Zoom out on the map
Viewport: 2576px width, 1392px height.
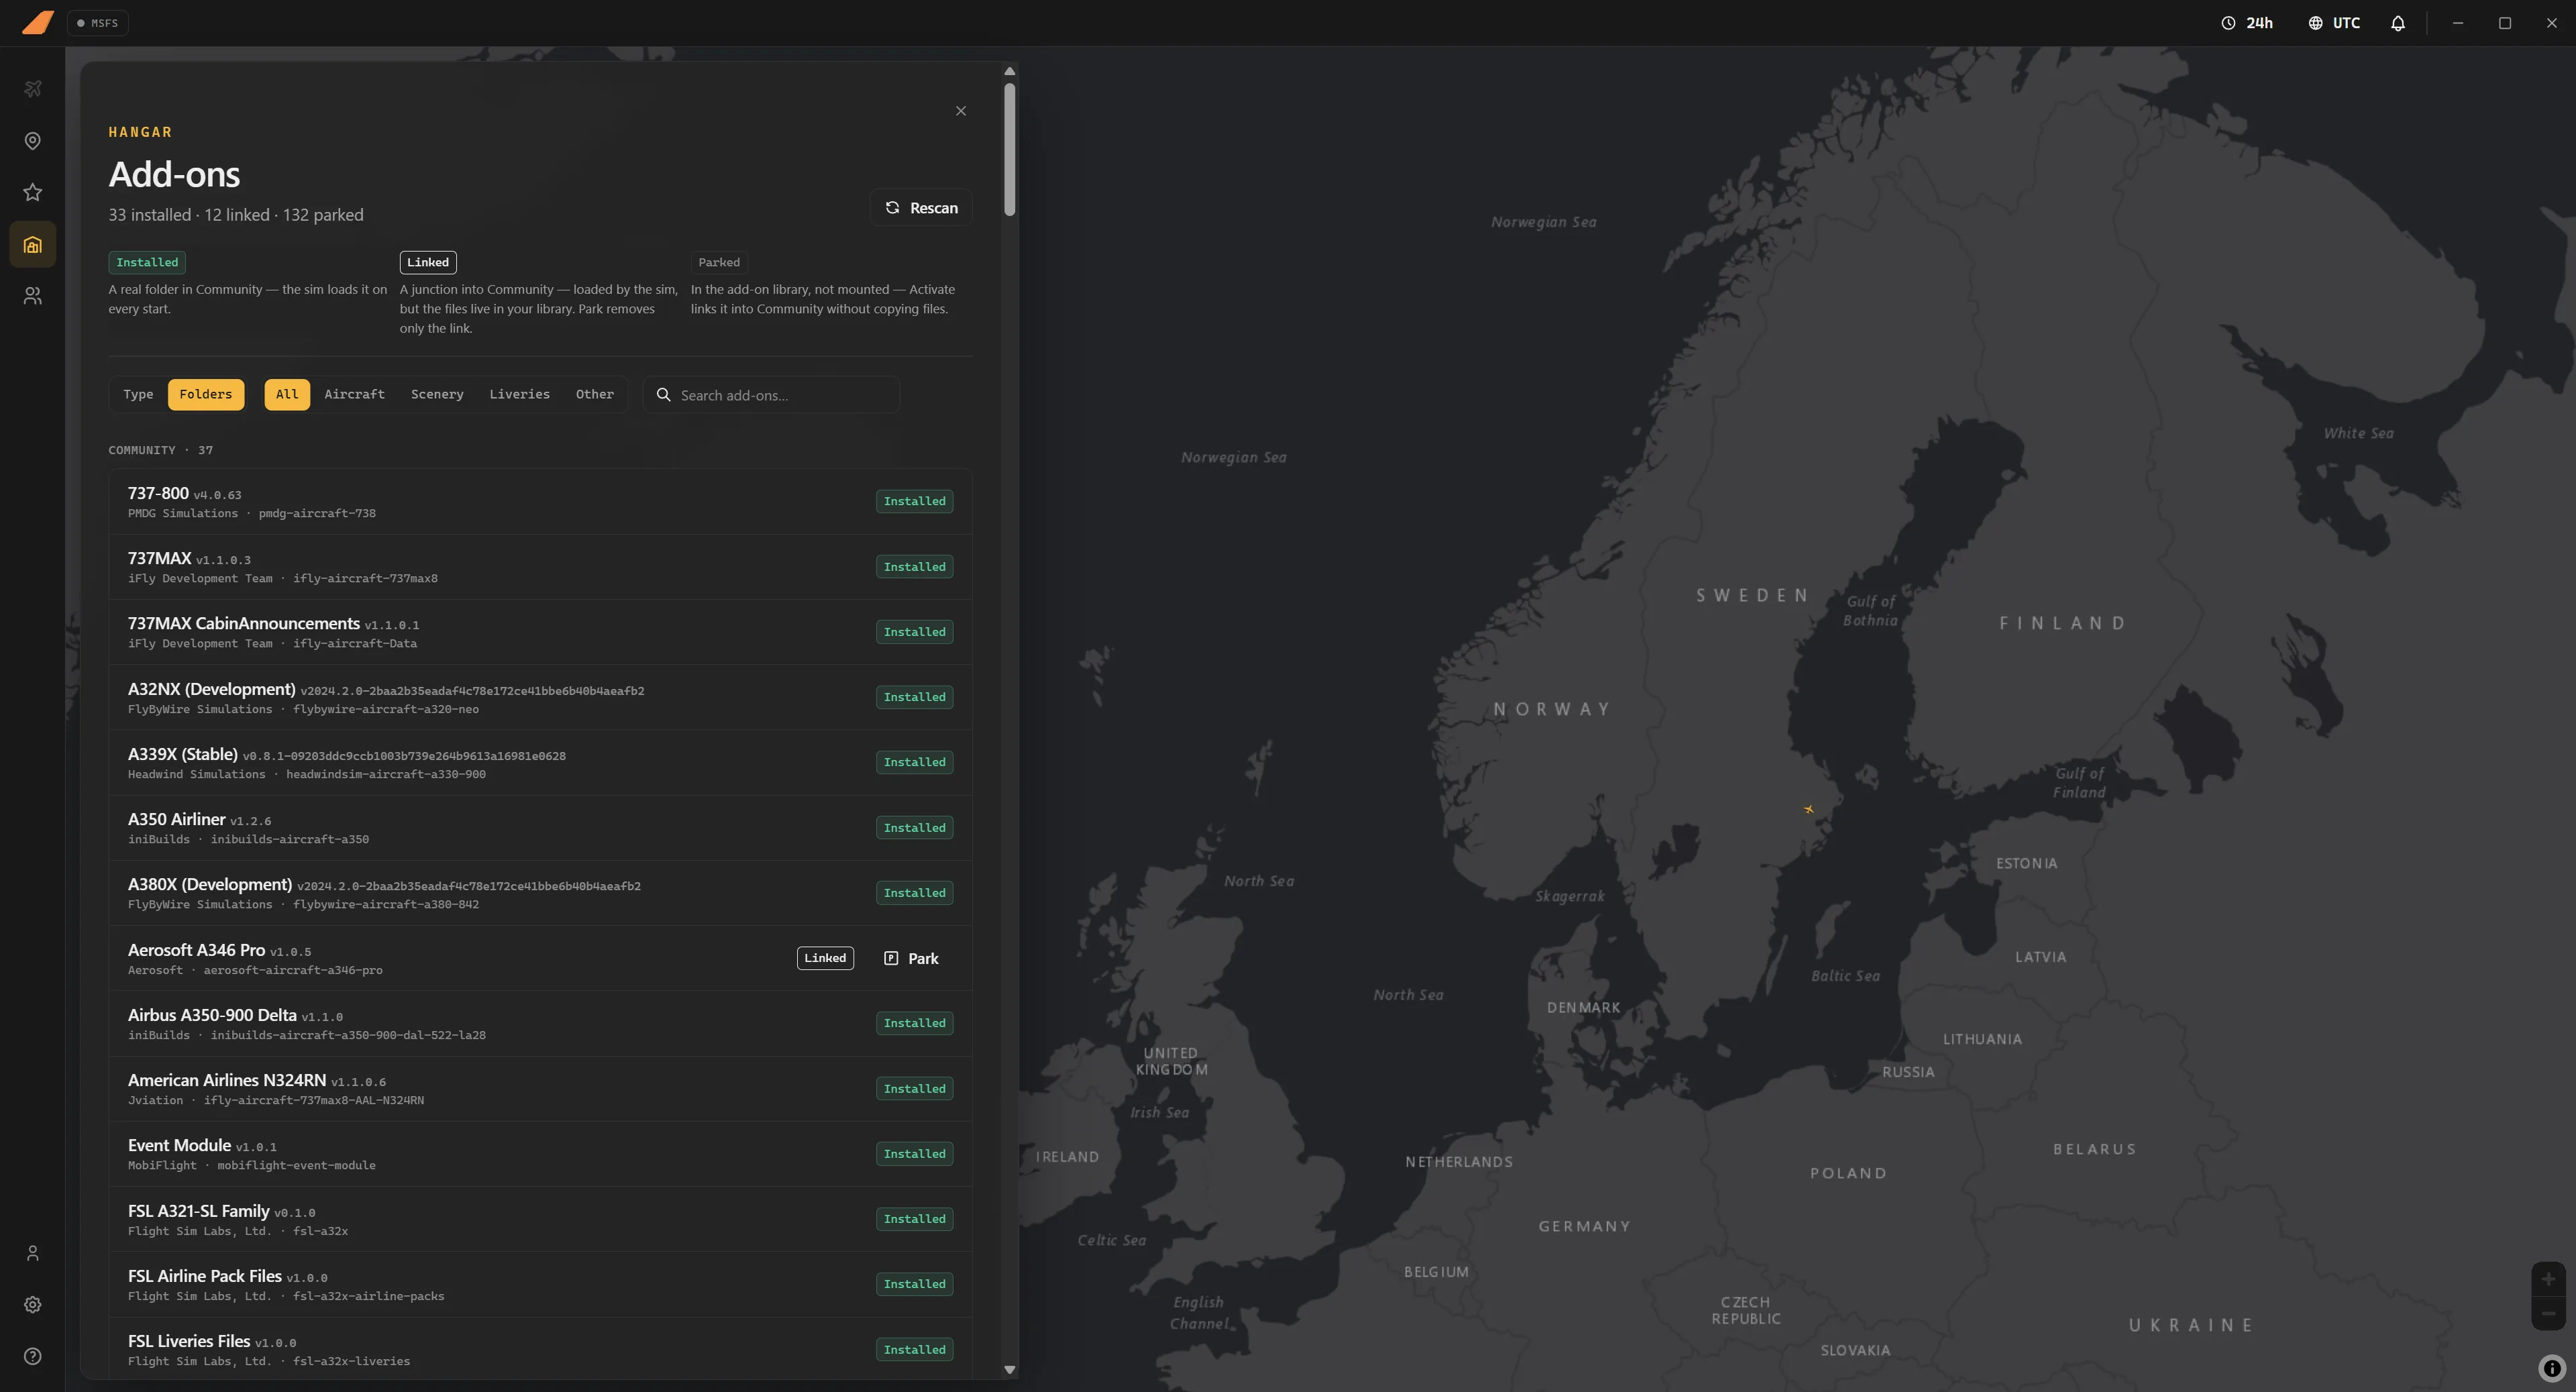click(x=2548, y=1313)
